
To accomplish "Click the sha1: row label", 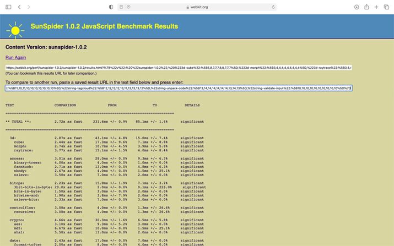I will (19, 232).
